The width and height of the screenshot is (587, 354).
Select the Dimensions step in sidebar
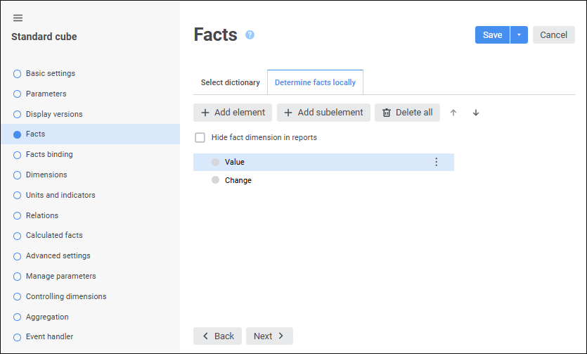46,175
